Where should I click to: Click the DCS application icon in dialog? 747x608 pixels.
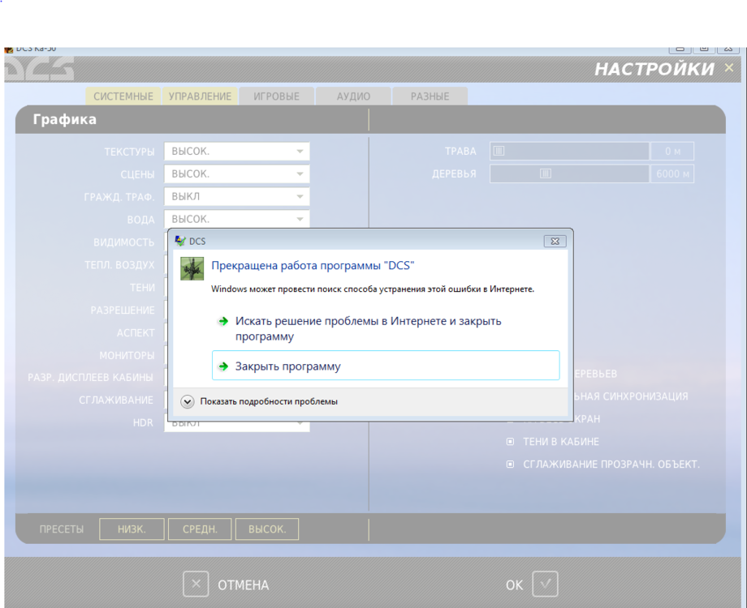[192, 268]
